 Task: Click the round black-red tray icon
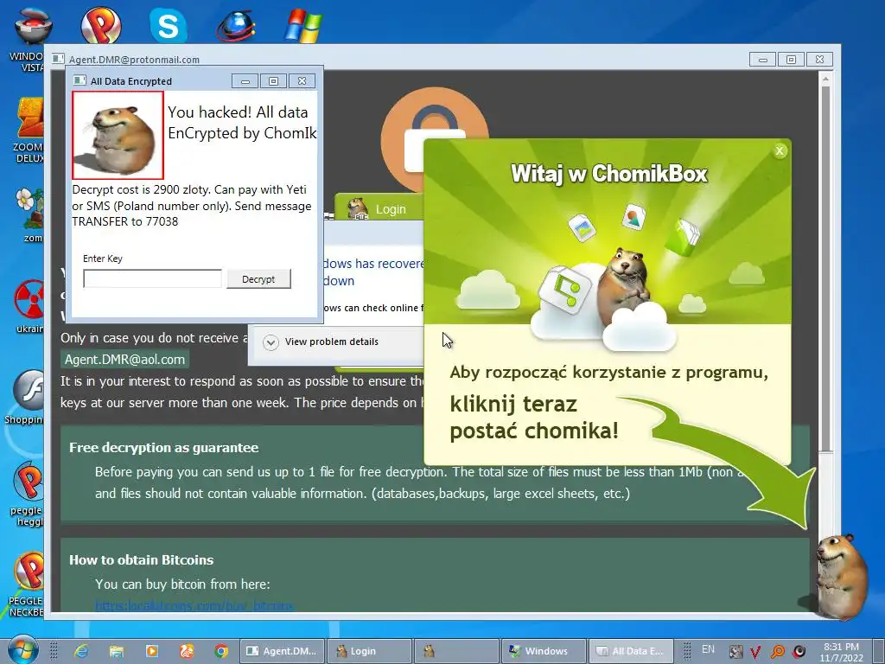(799, 652)
